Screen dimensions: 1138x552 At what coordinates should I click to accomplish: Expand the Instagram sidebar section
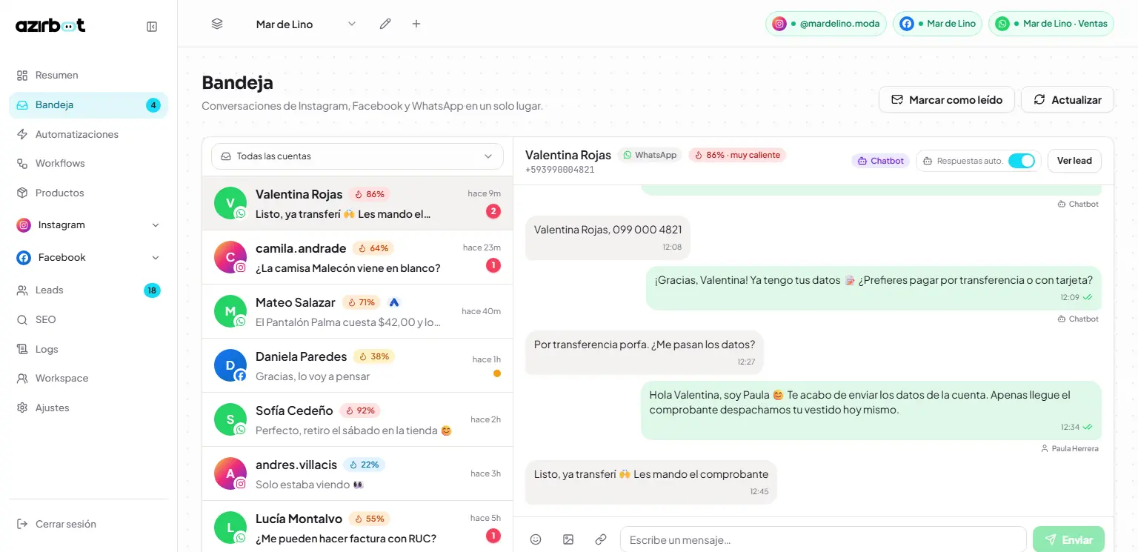(x=89, y=225)
